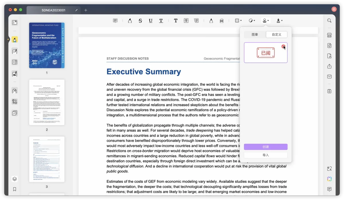
Task: Toggle the comments list panel icon
Action: [329, 189]
